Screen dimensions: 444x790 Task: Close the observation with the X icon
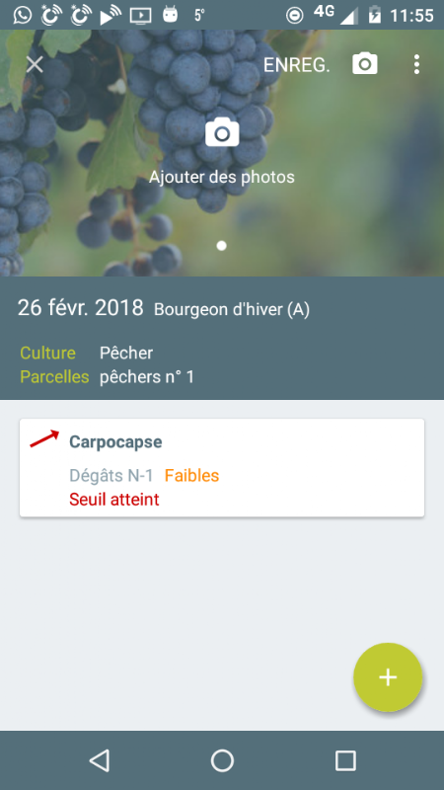tap(35, 64)
